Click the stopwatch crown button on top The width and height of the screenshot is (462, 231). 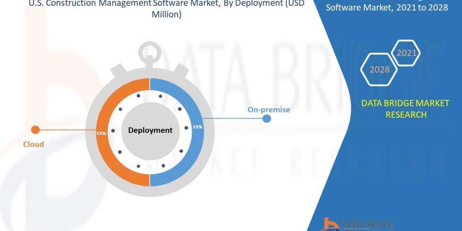pos(150,50)
